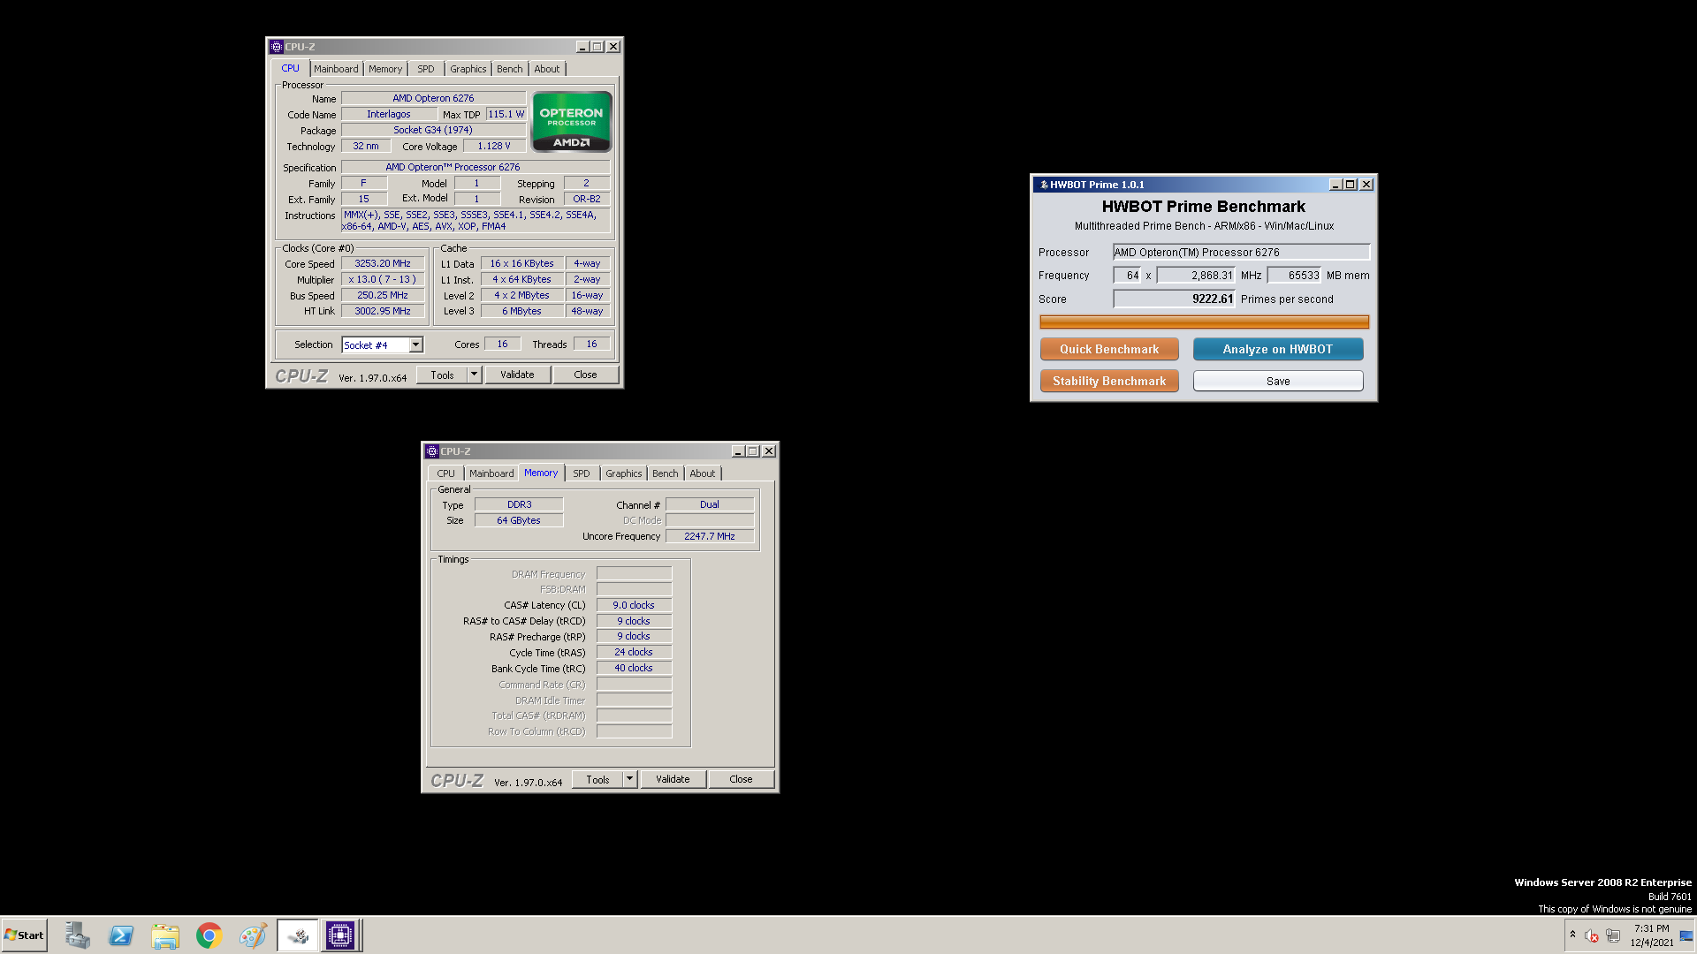Open the Start menu
Image resolution: width=1697 pixels, height=954 pixels.
coord(24,935)
